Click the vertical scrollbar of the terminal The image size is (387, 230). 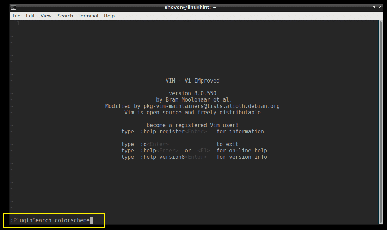380,122
